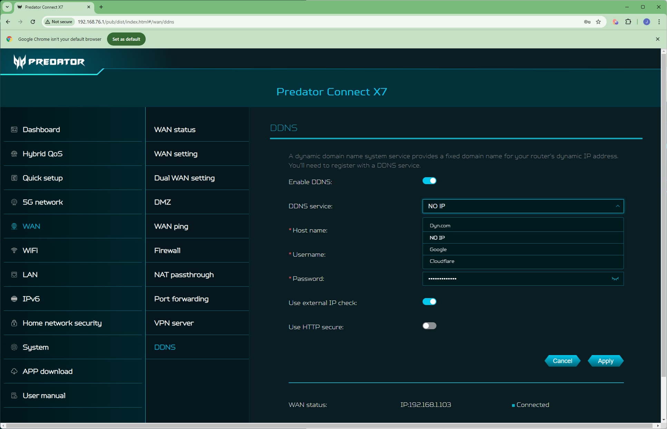Click the 5G network sidebar icon

14,202
